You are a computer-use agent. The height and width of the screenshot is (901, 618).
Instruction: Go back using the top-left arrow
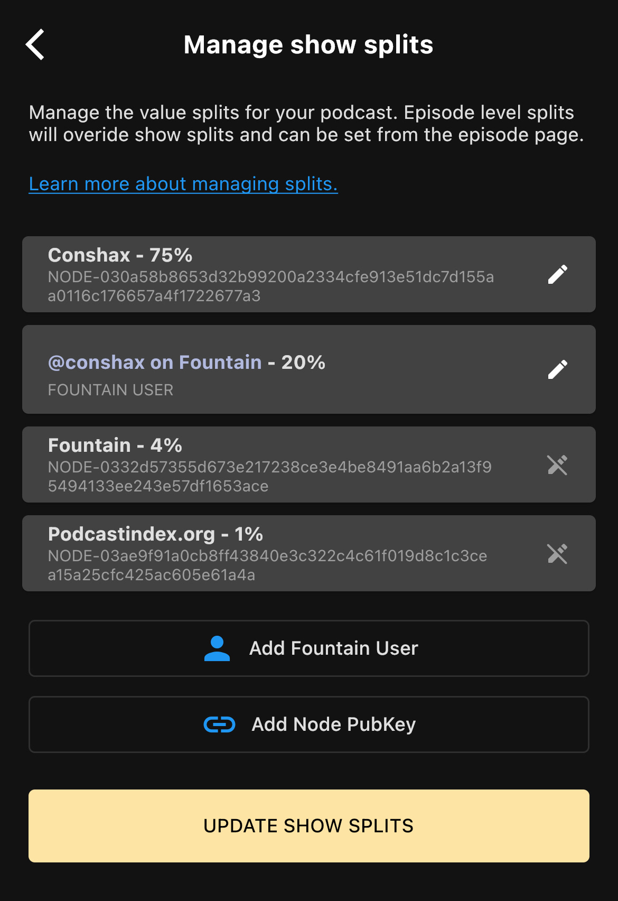[35, 44]
